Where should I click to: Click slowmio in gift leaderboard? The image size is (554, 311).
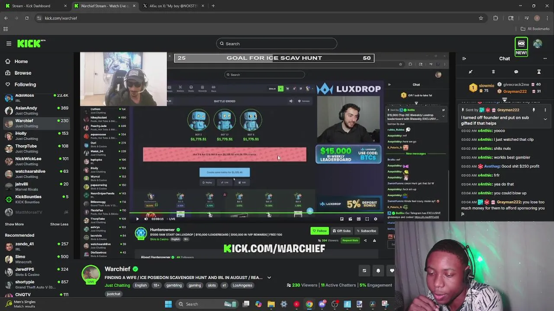(x=486, y=86)
